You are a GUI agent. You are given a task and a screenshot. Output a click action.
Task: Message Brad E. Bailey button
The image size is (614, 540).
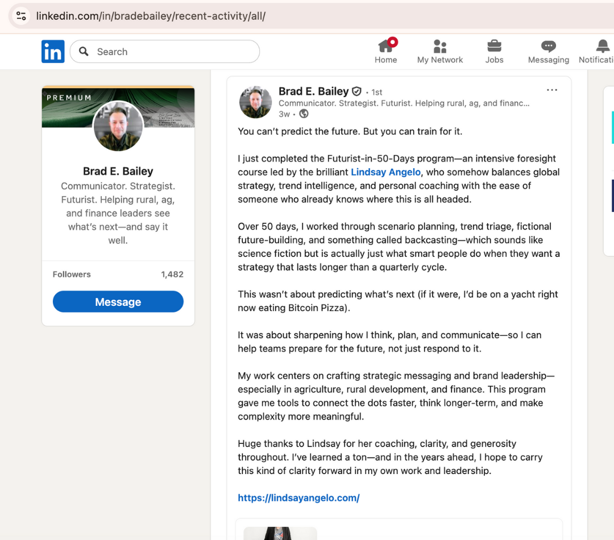[x=118, y=301]
